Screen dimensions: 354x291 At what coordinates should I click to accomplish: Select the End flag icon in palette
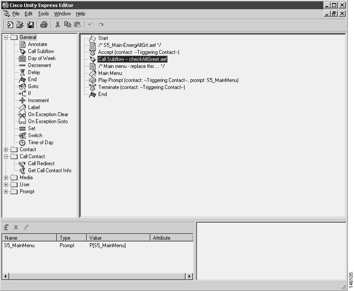click(x=22, y=79)
